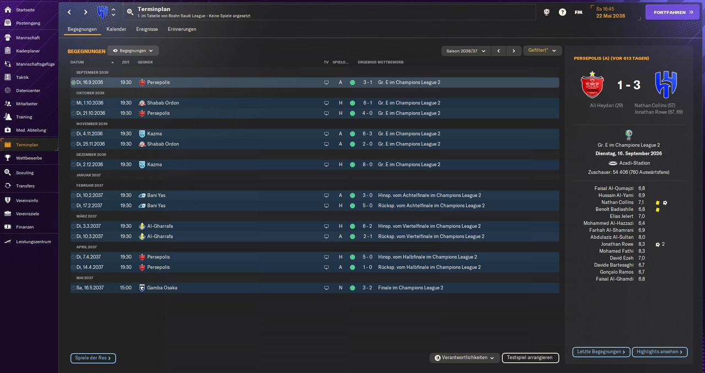
Task: Open Vereinsziele sidebar icon
Action: point(8,213)
